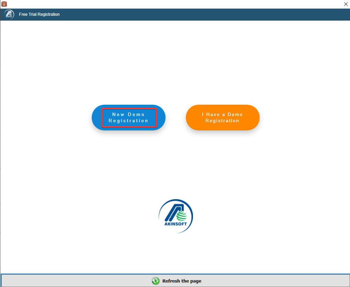This screenshot has height=287, width=350.
Task: Click the blue building shape in large logo
Action: [171, 211]
